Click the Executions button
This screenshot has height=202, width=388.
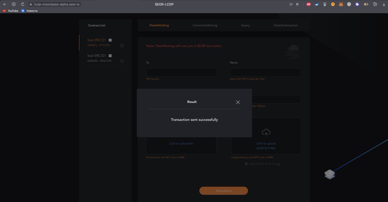223,191
